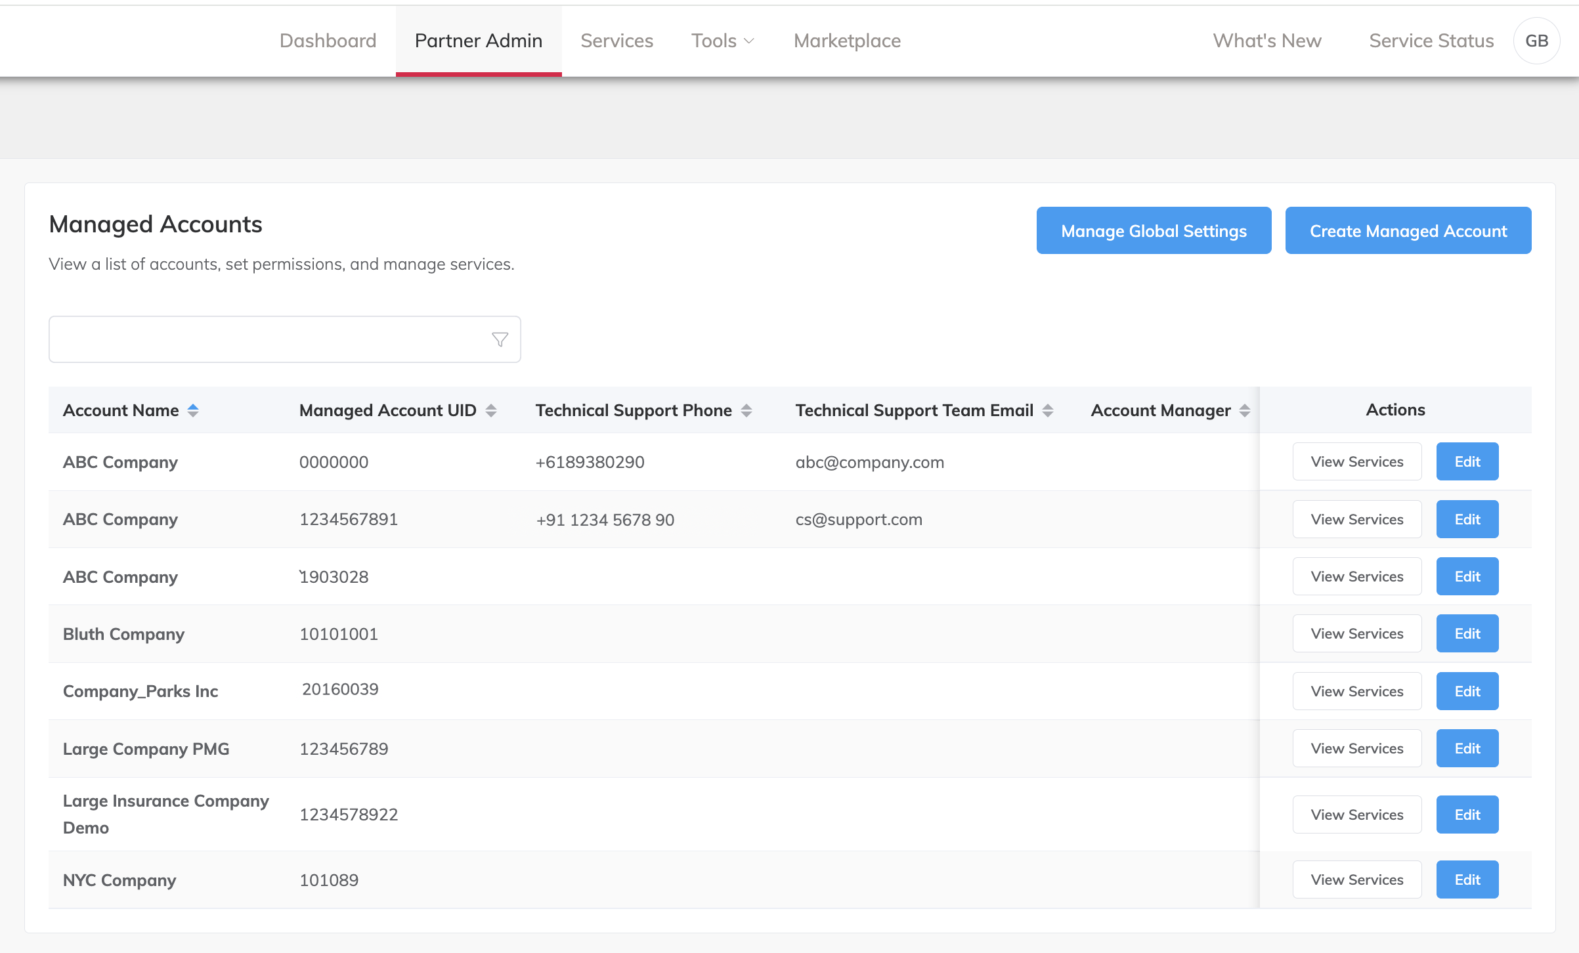View Services for Bluth Company
This screenshot has height=953, width=1579.
click(x=1356, y=633)
